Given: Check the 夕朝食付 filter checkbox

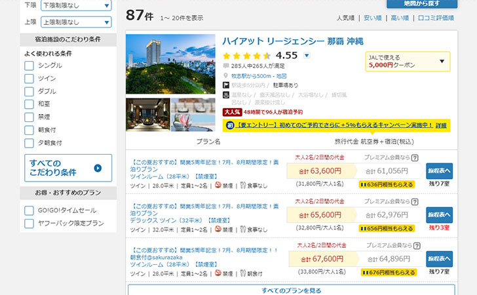Looking at the screenshot, I should pyautogui.click(x=29, y=143).
